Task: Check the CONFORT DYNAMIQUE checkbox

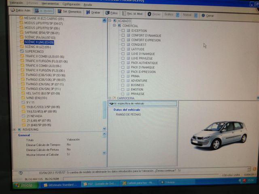Action: coord(123,35)
